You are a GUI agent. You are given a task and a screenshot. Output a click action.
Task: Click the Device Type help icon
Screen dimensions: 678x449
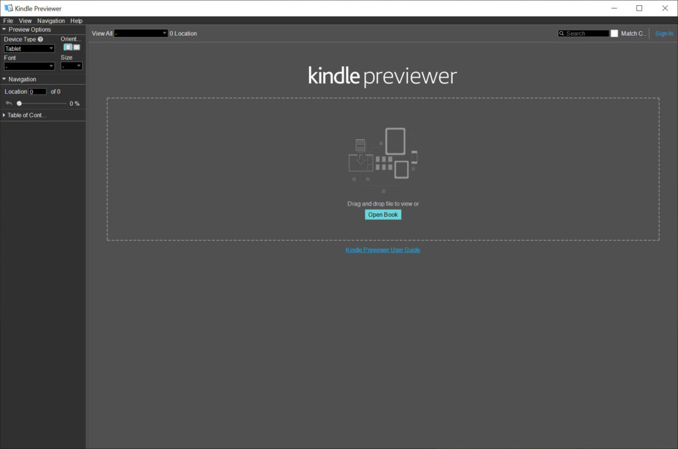click(x=40, y=39)
